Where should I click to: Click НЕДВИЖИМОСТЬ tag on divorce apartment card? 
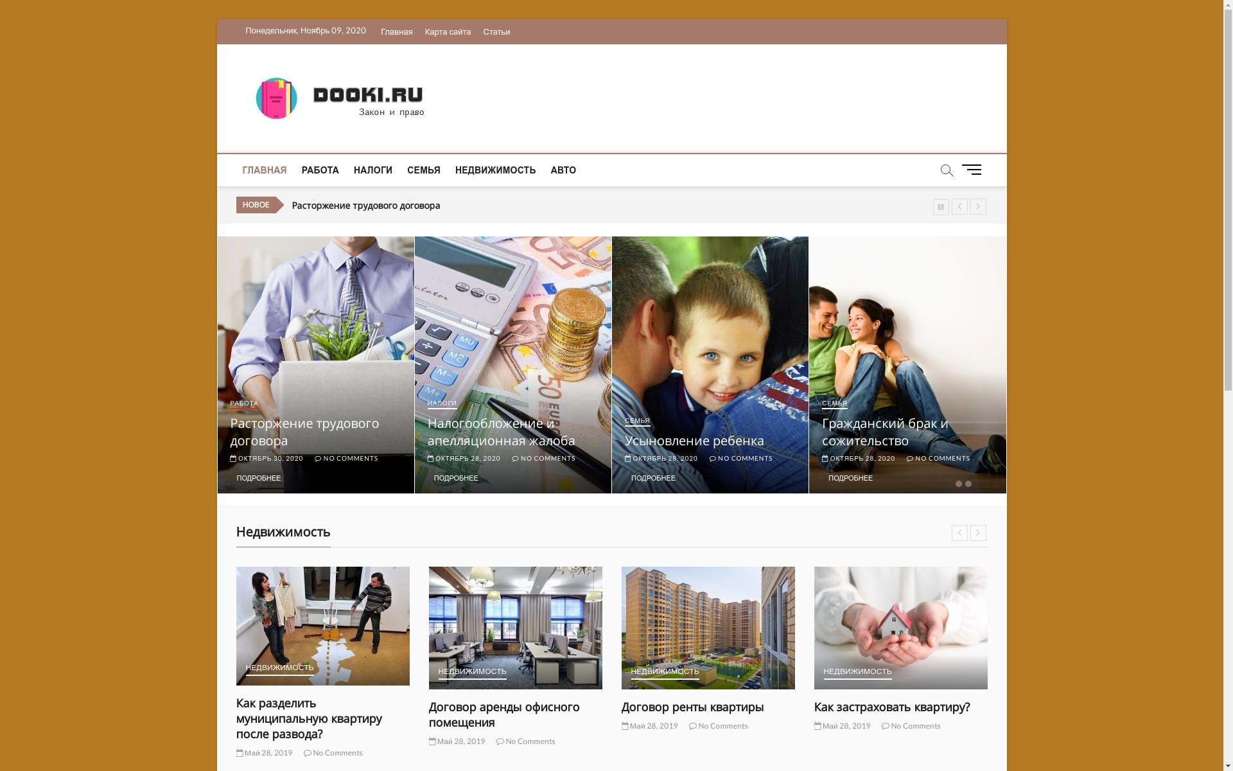coord(280,668)
